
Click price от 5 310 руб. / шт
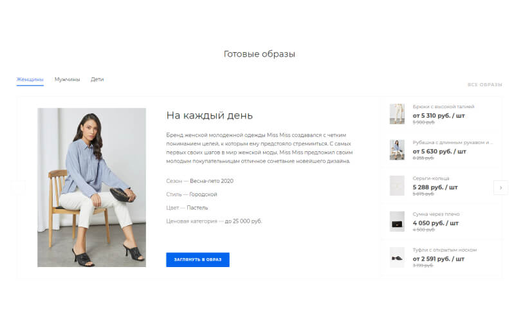pyautogui.click(x=439, y=116)
